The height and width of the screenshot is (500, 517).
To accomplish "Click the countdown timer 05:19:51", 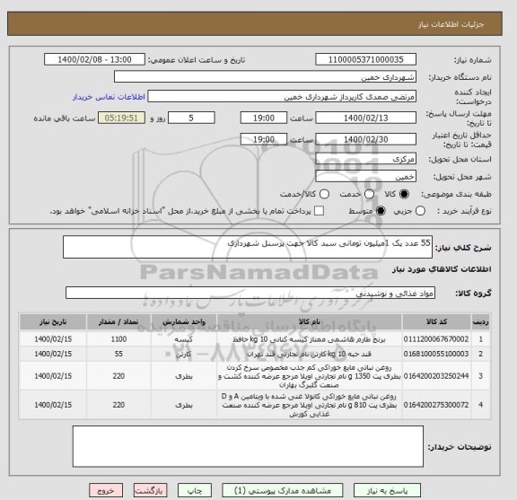I will click(x=121, y=118).
